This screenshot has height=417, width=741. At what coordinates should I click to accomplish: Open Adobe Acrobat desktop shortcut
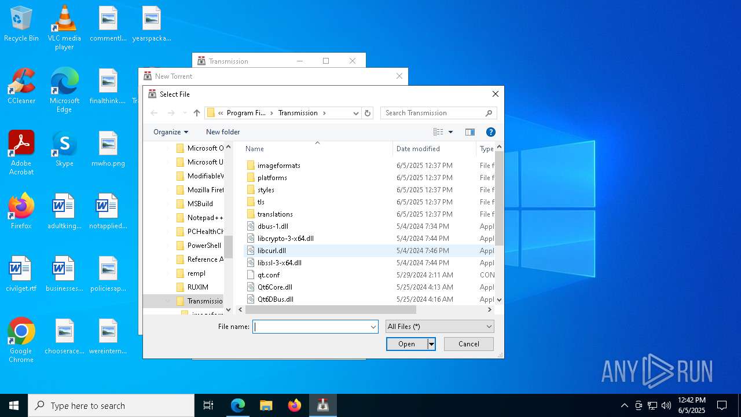pyautogui.click(x=21, y=153)
